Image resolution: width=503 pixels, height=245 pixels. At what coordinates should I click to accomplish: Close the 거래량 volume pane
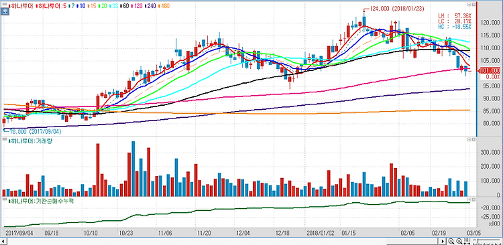click(x=473, y=140)
